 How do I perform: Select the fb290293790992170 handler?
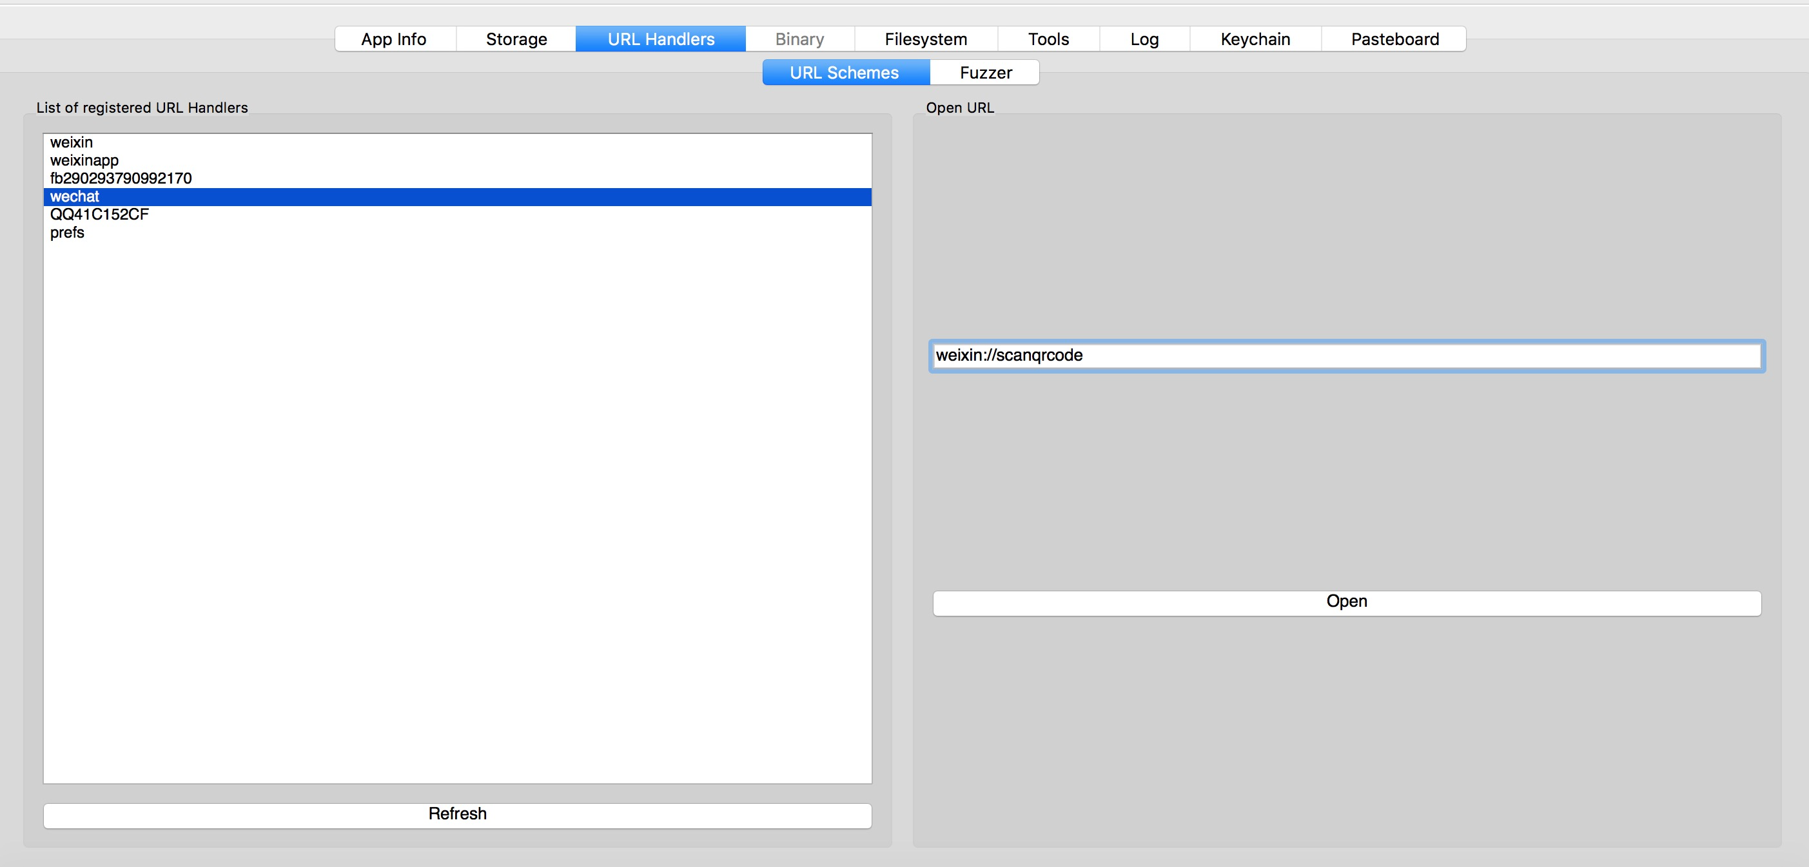point(457,179)
